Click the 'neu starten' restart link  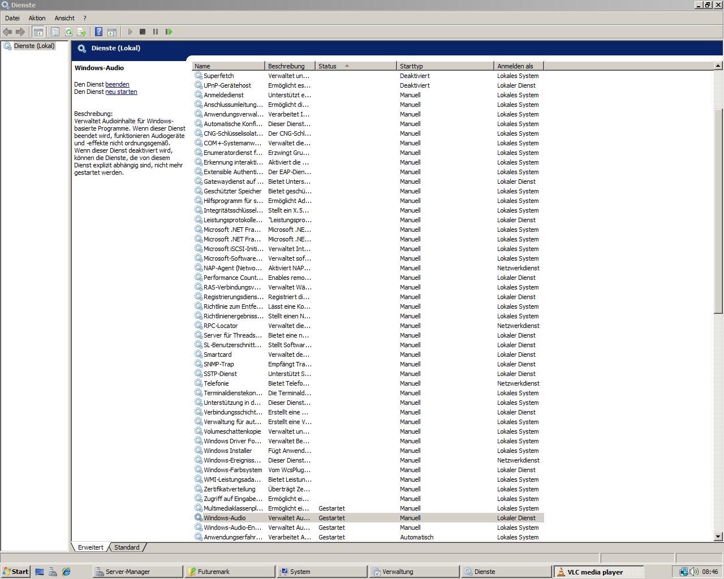(121, 92)
